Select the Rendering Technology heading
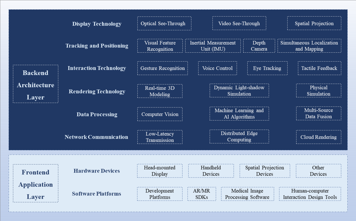 pyautogui.click(x=97, y=92)
